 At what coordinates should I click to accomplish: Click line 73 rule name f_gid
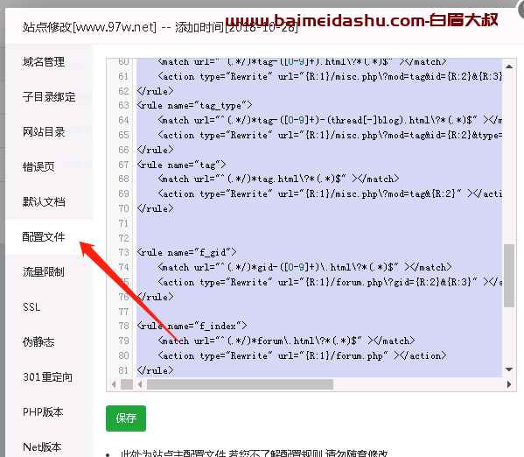(186, 252)
